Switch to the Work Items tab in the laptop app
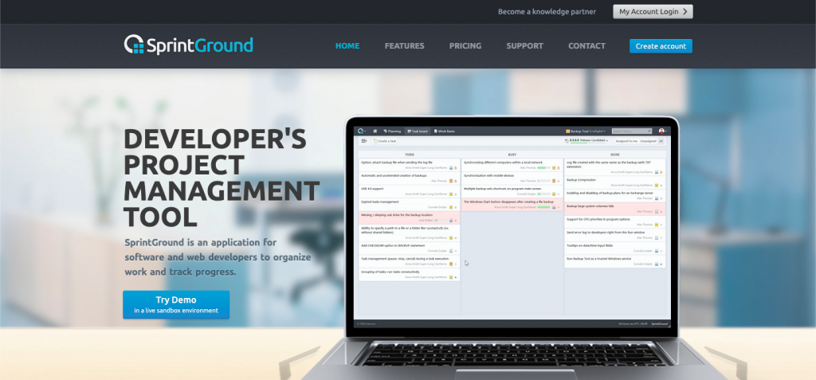This screenshot has height=380, width=816. coord(445,131)
